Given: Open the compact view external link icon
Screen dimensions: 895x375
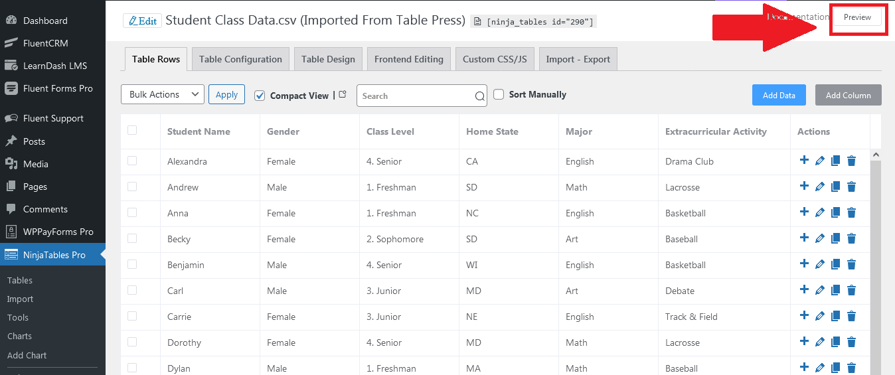Looking at the screenshot, I should pos(343,95).
